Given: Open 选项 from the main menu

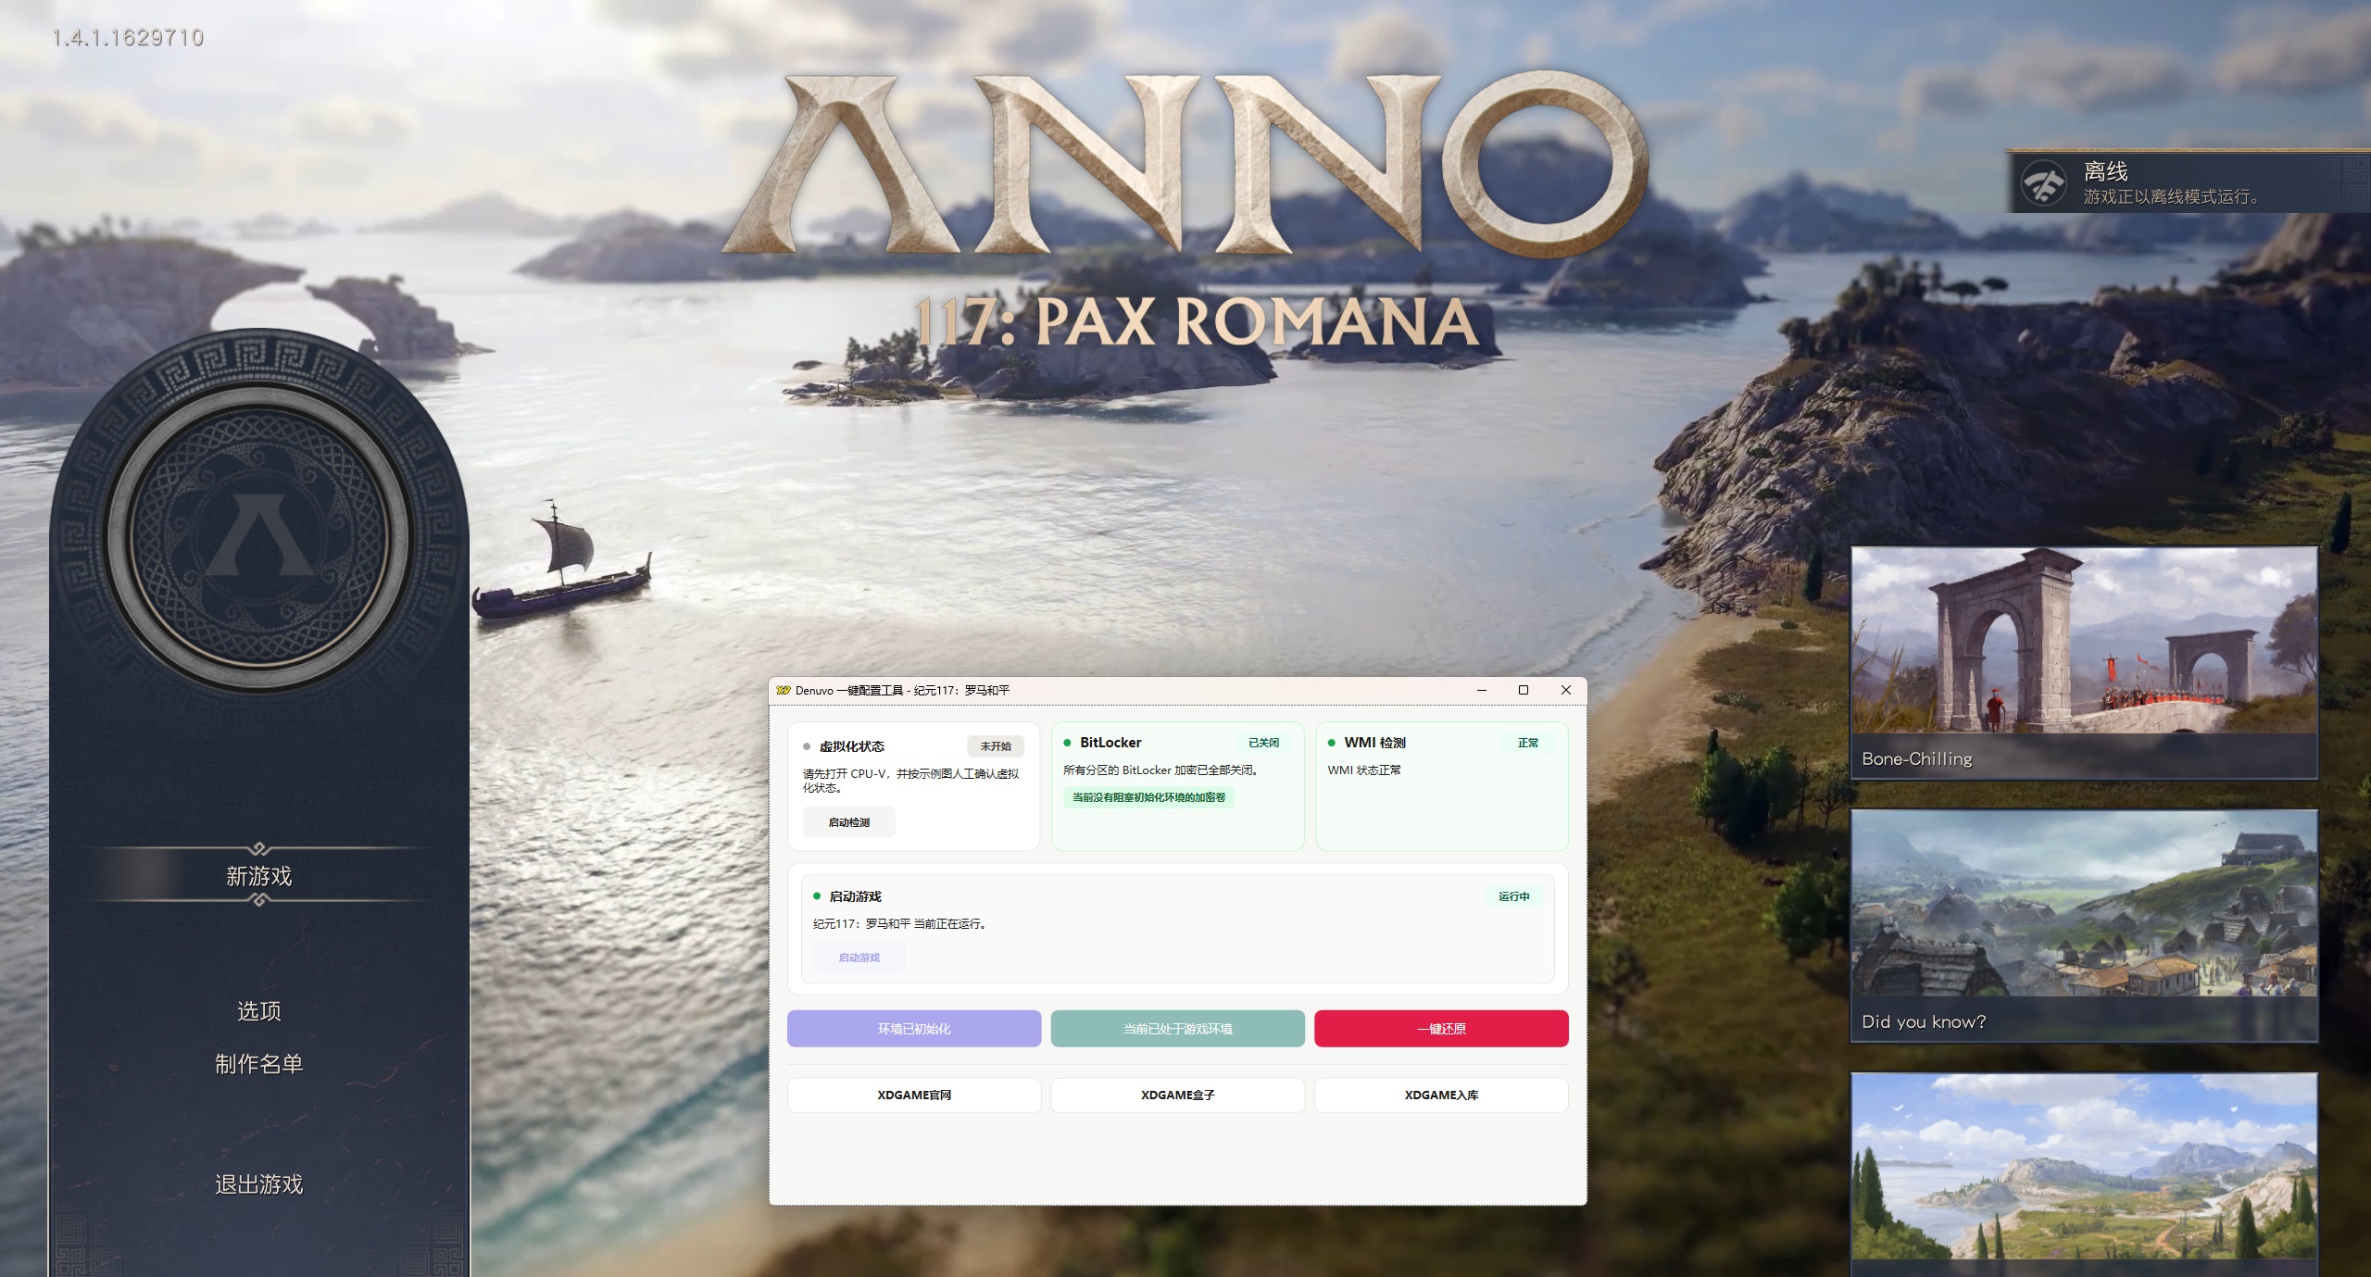Looking at the screenshot, I should (x=257, y=1011).
